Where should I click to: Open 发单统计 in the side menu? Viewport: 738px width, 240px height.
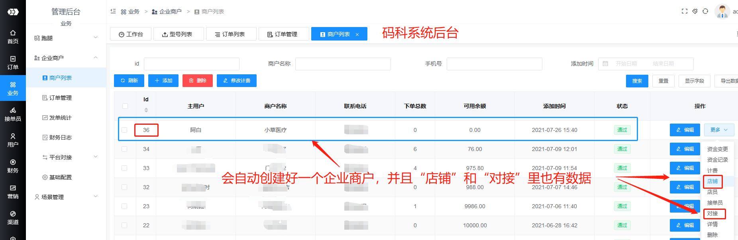[66, 118]
